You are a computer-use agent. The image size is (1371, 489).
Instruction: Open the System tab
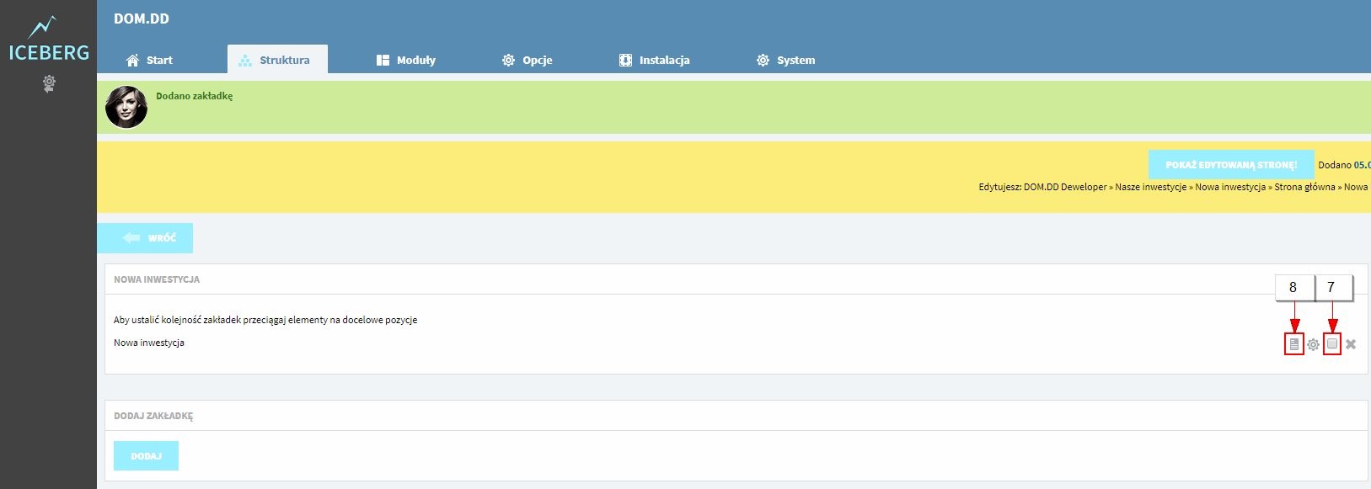(x=786, y=60)
